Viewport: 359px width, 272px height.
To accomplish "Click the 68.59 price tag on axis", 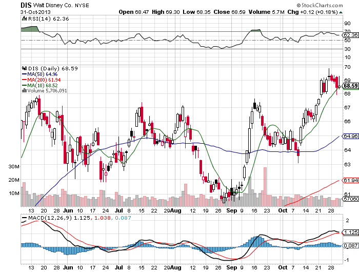I will pos(350,86).
